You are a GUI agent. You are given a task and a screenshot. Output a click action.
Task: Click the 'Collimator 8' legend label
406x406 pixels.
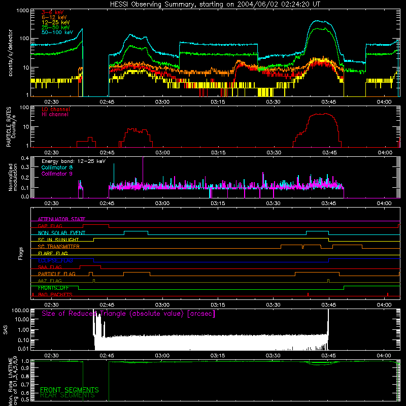coord(57,167)
